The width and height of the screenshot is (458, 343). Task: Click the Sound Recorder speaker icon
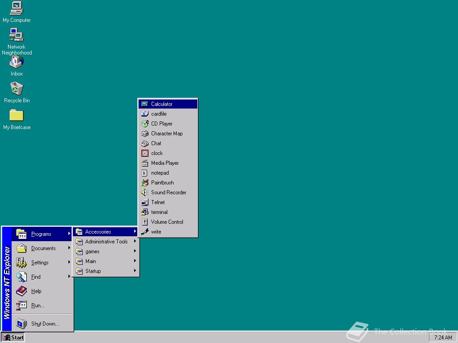pos(145,192)
